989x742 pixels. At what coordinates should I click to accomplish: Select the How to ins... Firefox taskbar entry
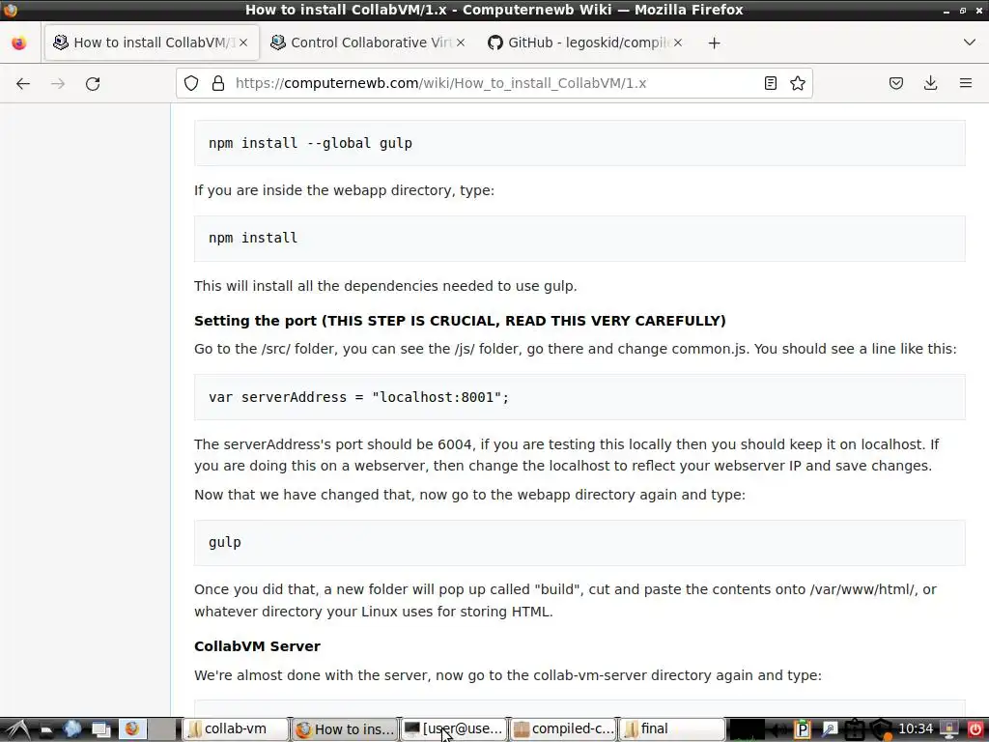pos(345,729)
